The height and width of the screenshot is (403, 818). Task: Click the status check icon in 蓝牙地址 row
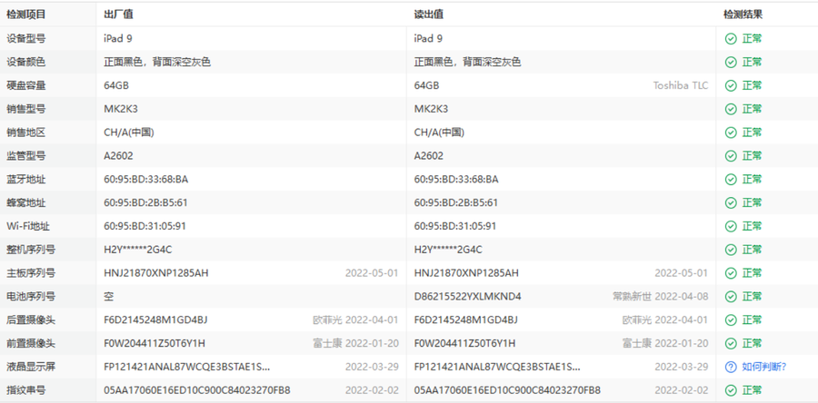tap(730, 179)
